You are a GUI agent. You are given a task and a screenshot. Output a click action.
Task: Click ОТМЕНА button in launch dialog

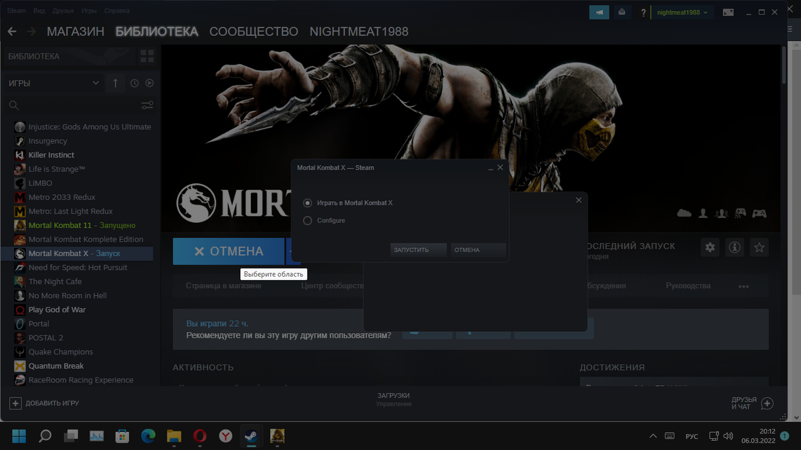click(x=478, y=250)
